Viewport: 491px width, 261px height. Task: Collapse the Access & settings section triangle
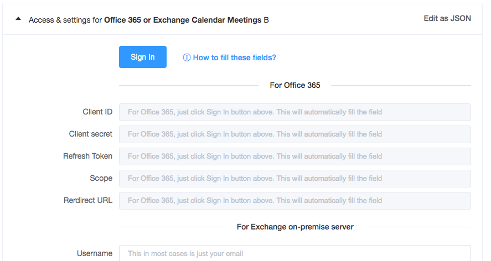tap(18, 19)
